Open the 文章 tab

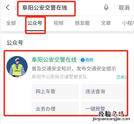(106, 23)
